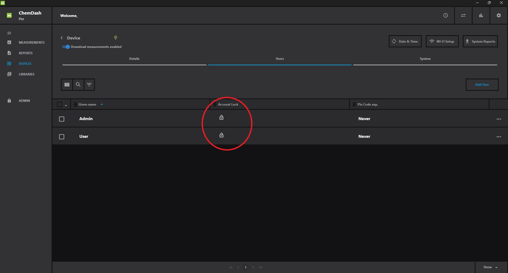Viewport: 508px width, 273px height.
Task: Open the filter icon in toolbar
Action: [89, 85]
